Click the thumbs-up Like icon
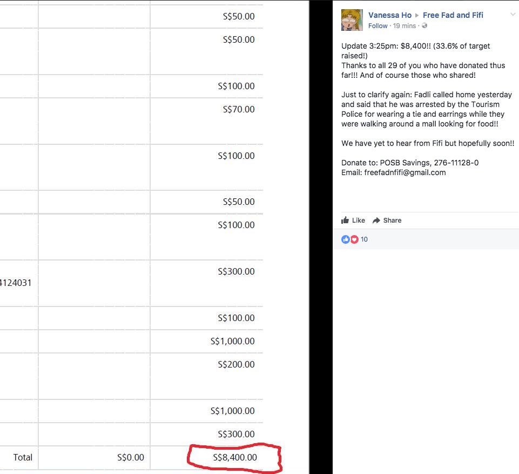This screenshot has height=474, width=519. [346, 220]
